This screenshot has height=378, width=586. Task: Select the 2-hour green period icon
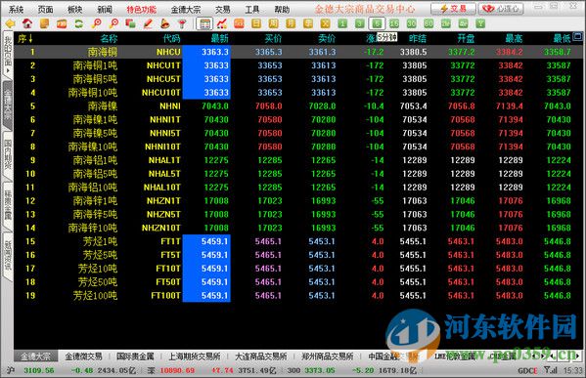[x=446, y=23]
